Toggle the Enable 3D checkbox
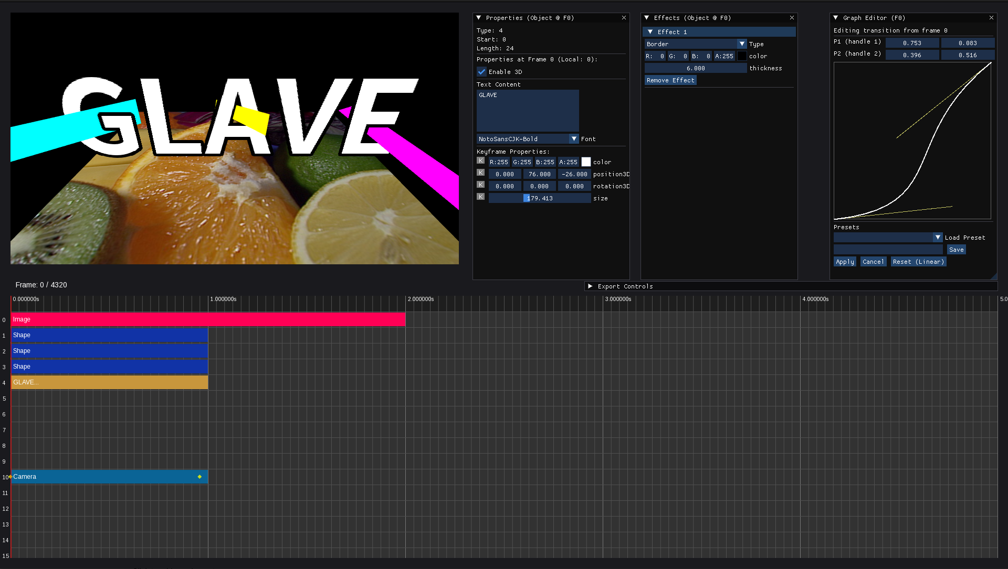This screenshot has height=569, width=1008. click(x=481, y=72)
